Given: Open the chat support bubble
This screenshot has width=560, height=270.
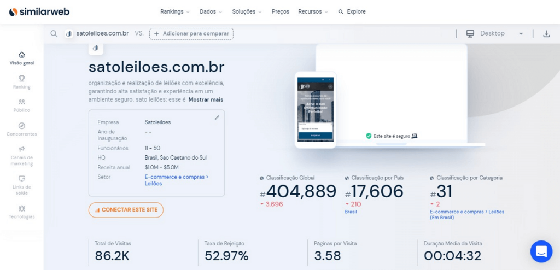Looking at the screenshot, I should tap(541, 251).
